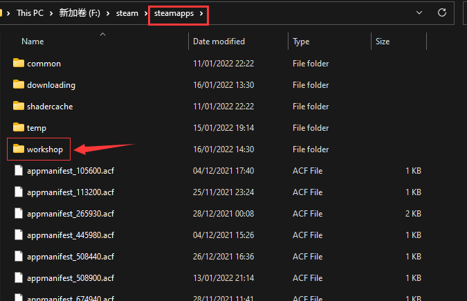The image size is (467, 301).
Task: Select the shadercache folder name
Action: coord(50,107)
